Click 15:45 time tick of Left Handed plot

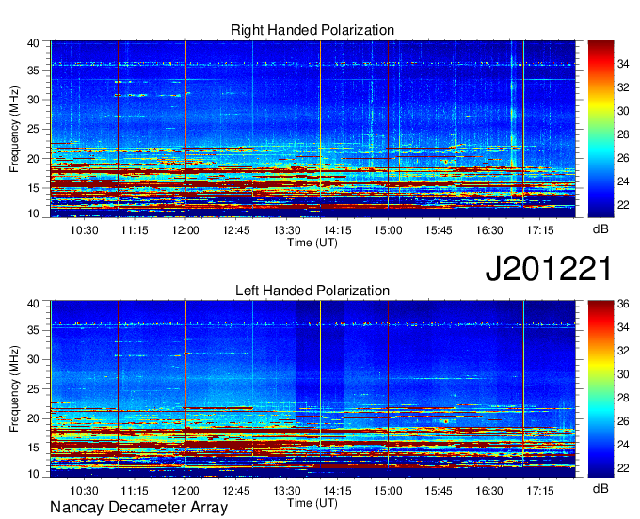pyautogui.click(x=439, y=491)
